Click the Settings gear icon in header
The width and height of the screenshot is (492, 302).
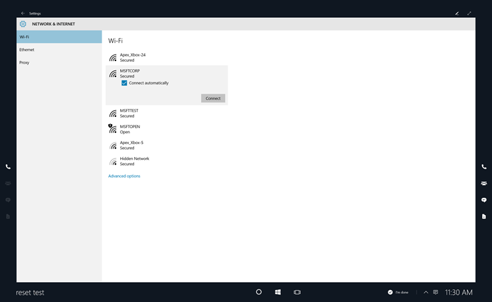pos(23,24)
